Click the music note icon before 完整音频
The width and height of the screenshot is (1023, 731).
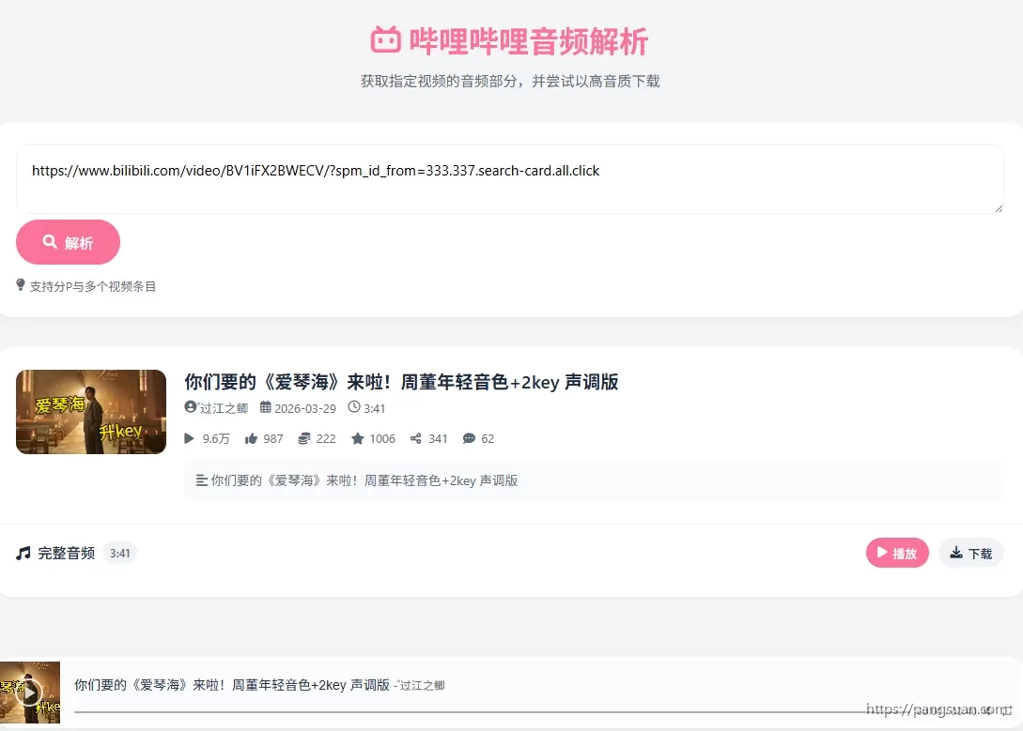[23, 553]
